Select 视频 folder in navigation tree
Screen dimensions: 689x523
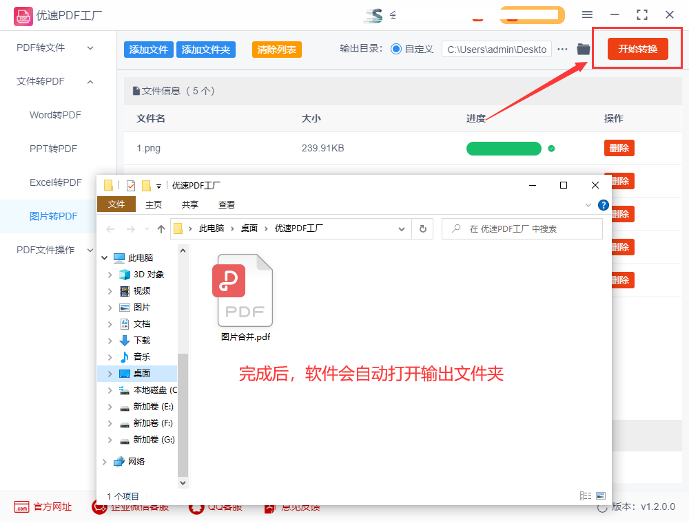coord(141,291)
